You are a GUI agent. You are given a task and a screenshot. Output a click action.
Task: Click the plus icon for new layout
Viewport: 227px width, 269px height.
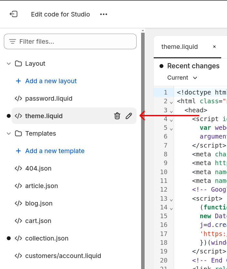pos(18,81)
